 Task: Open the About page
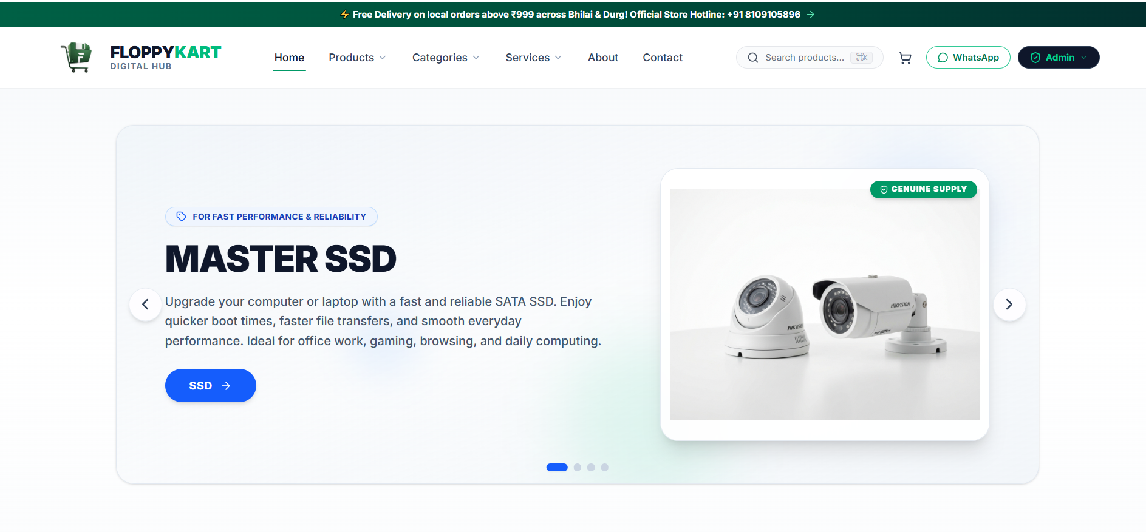[x=603, y=58]
